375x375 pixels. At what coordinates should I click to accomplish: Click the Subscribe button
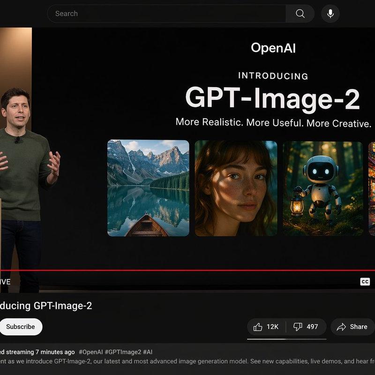[x=21, y=327]
